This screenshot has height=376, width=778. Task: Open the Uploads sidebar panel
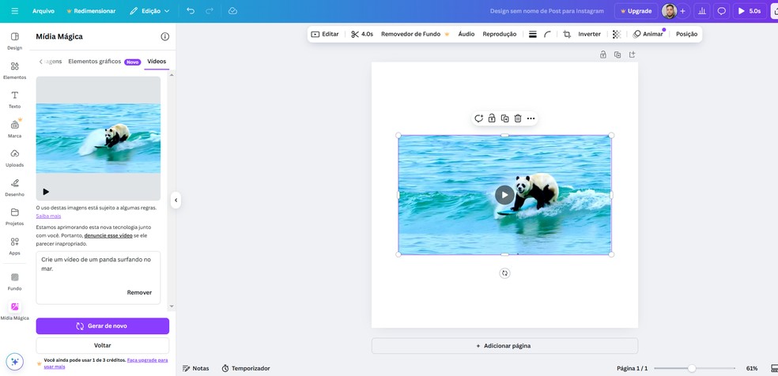[x=14, y=157]
